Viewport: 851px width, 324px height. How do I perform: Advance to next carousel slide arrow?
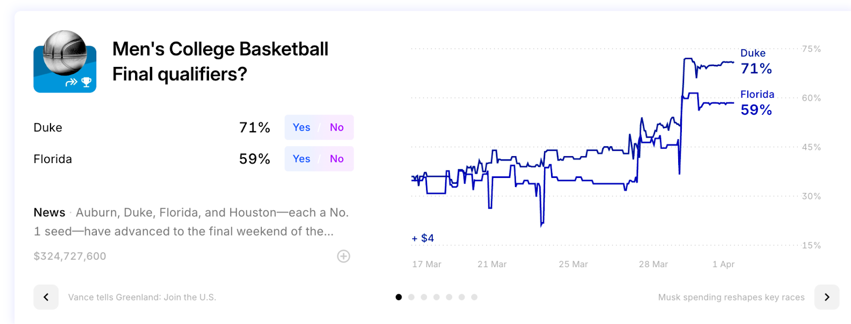(x=827, y=297)
